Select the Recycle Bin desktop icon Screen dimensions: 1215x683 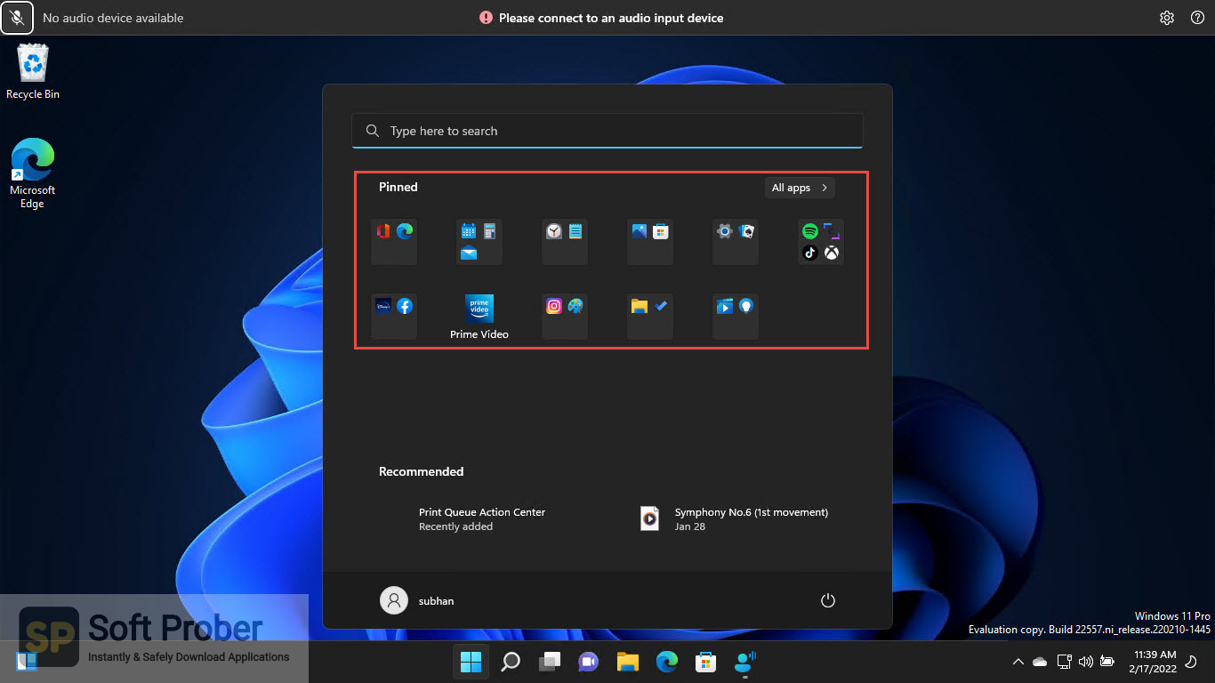[x=33, y=72]
